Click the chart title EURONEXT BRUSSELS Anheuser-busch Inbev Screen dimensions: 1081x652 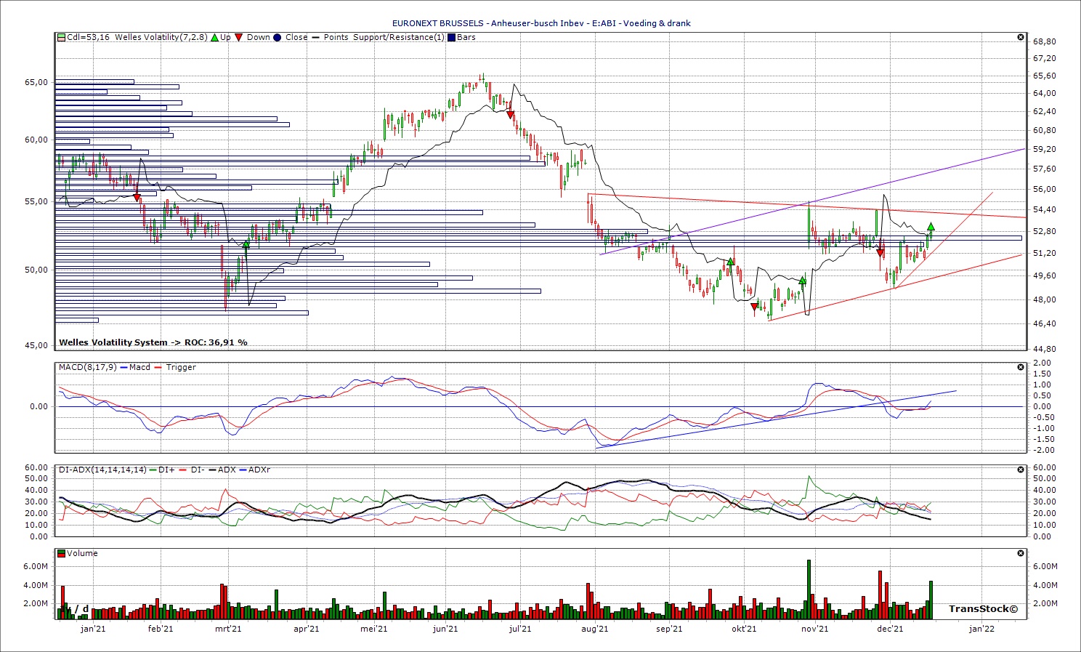[x=540, y=23]
